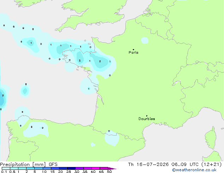Click the '50' legend scale label
The height and width of the screenshot is (173, 224).
(x=109, y=172)
